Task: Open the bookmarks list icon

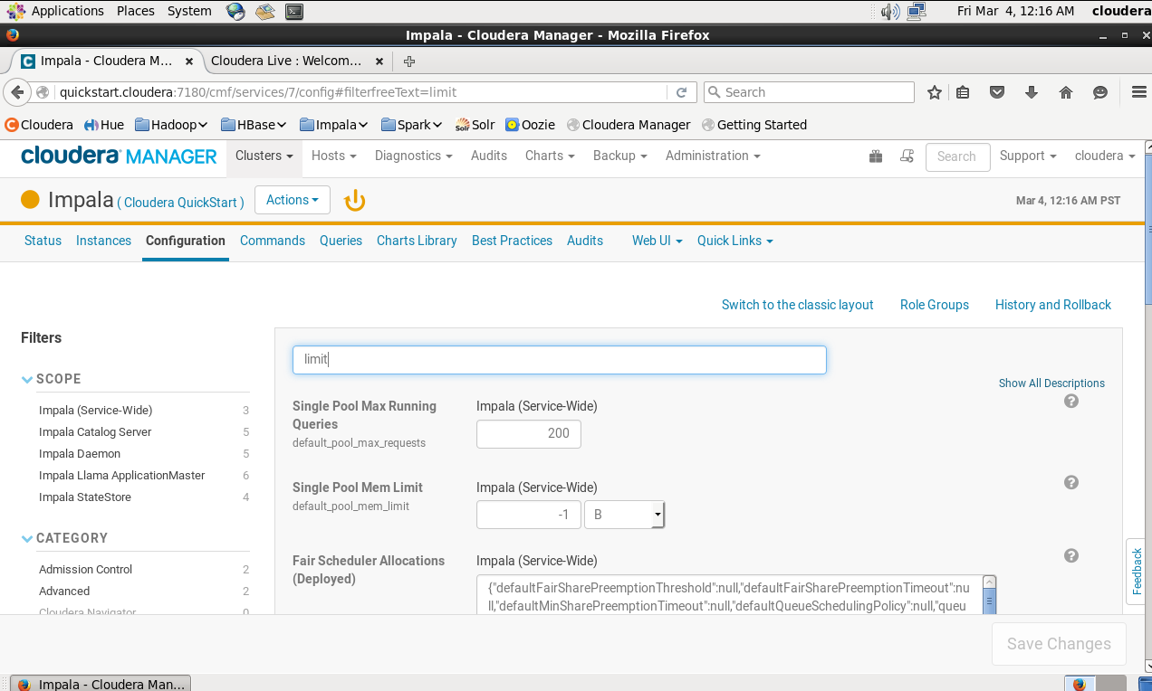Action: tap(963, 92)
